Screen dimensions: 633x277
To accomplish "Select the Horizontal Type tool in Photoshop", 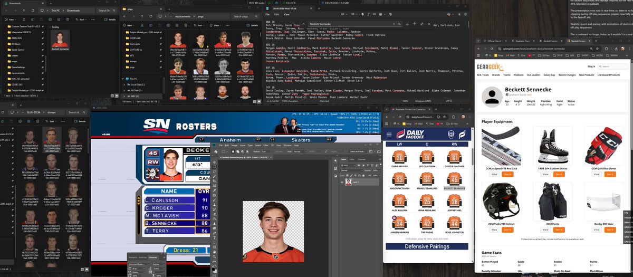I will click(214, 238).
